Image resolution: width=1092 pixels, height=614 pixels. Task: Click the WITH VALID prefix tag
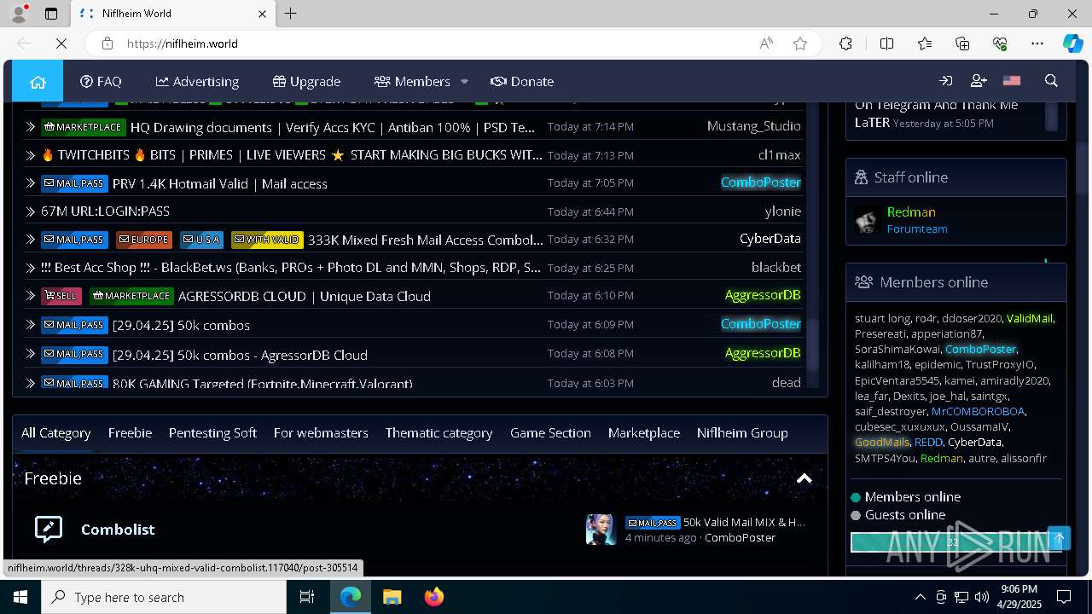(x=266, y=240)
